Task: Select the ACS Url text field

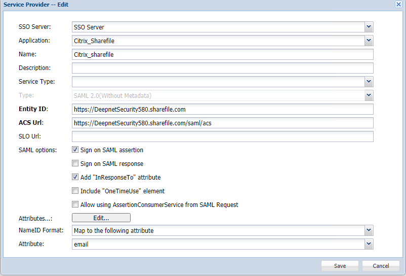Action: point(223,123)
